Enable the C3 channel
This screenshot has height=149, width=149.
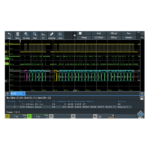(51, 116)
